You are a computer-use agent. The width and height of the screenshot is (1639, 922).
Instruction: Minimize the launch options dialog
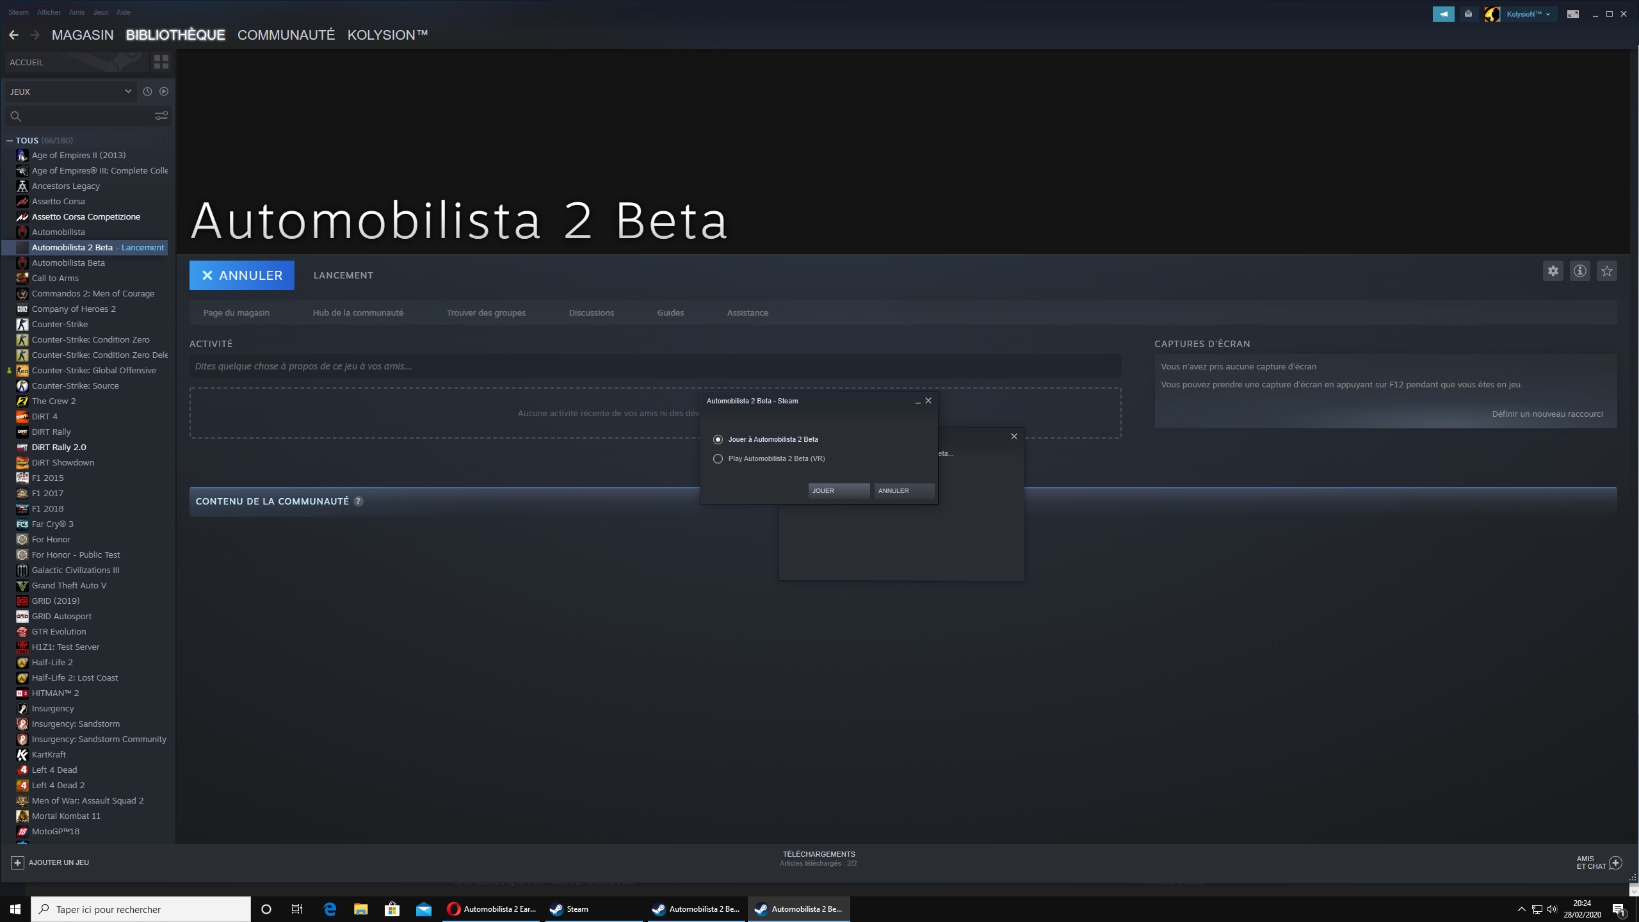tap(917, 401)
